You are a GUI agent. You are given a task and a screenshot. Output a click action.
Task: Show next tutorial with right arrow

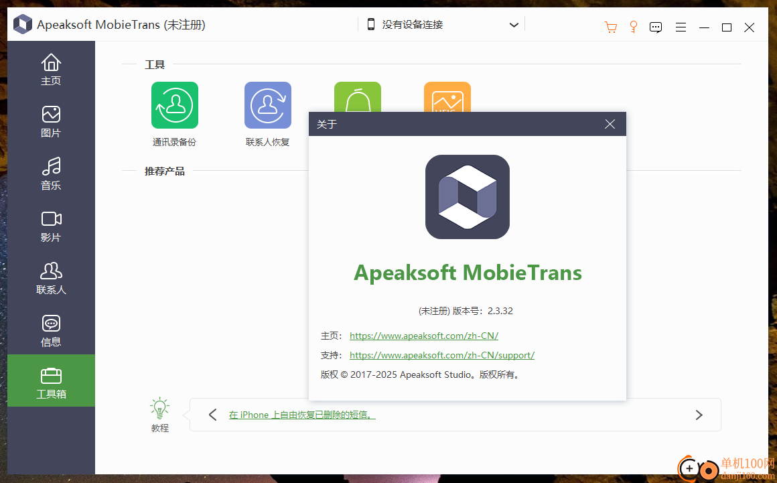point(699,415)
